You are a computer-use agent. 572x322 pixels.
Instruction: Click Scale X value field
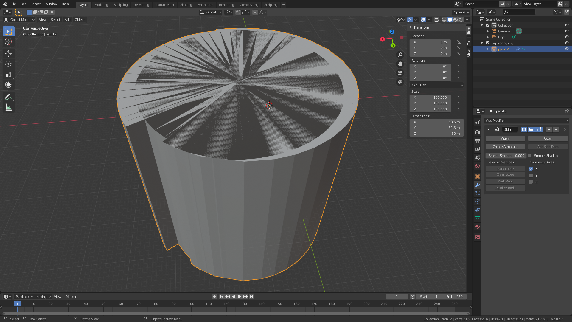point(430,97)
